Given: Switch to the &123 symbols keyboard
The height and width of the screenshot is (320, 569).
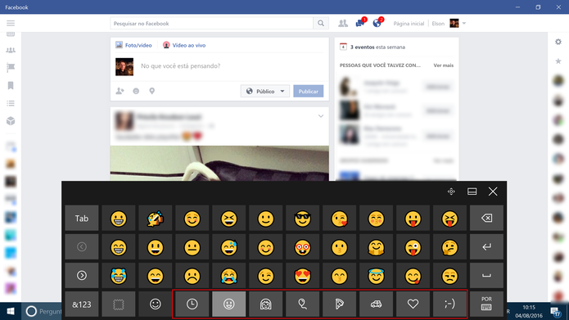Looking at the screenshot, I should pos(82,304).
